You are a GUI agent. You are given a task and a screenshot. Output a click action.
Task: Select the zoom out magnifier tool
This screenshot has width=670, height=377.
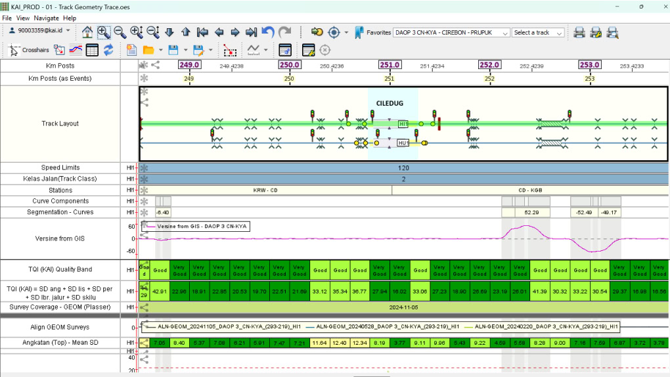point(120,32)
